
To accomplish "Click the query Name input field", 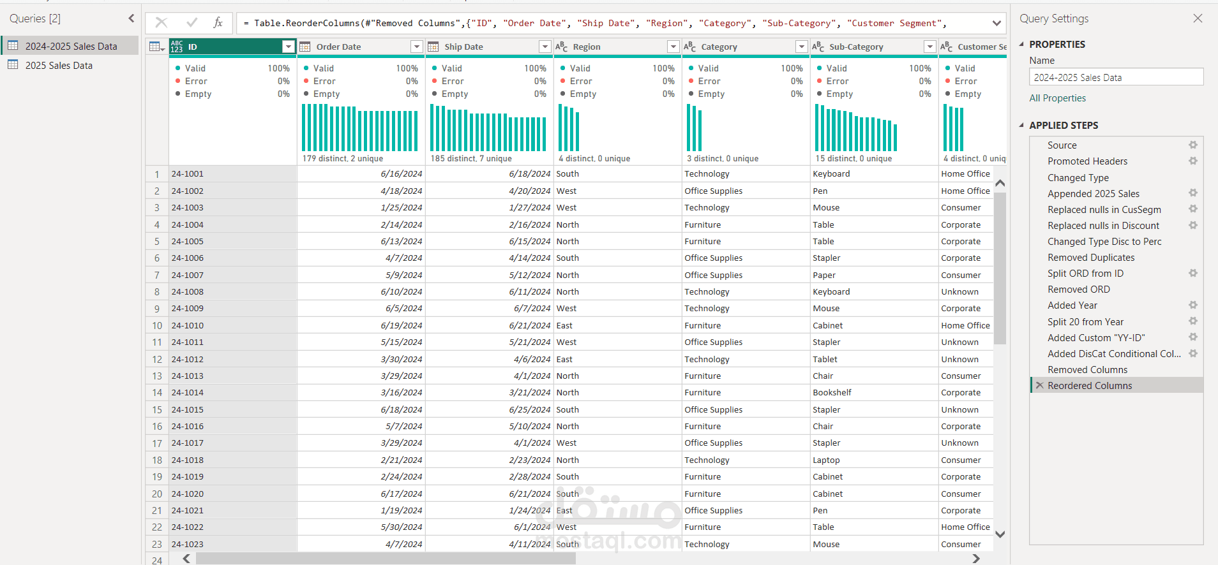I will pyautogui.click(x=1116, y=77).
